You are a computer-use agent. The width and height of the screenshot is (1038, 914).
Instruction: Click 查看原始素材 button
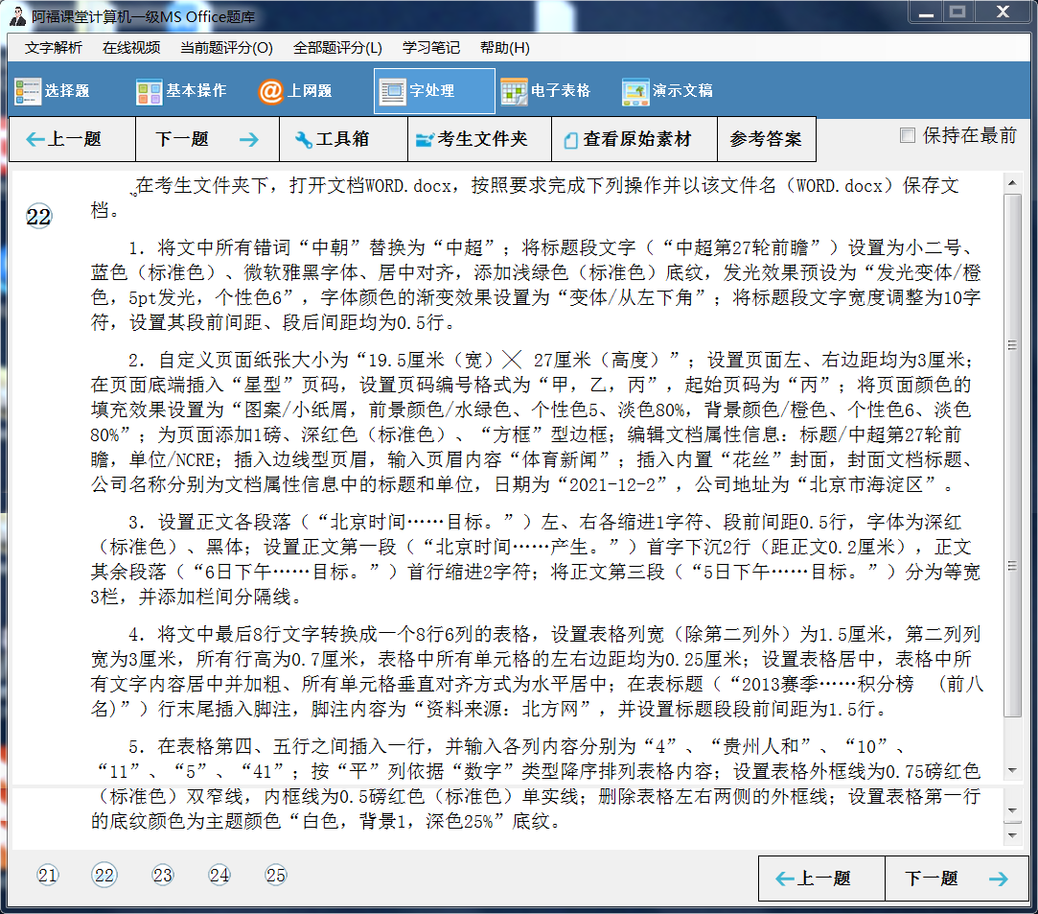coord(634,139)
